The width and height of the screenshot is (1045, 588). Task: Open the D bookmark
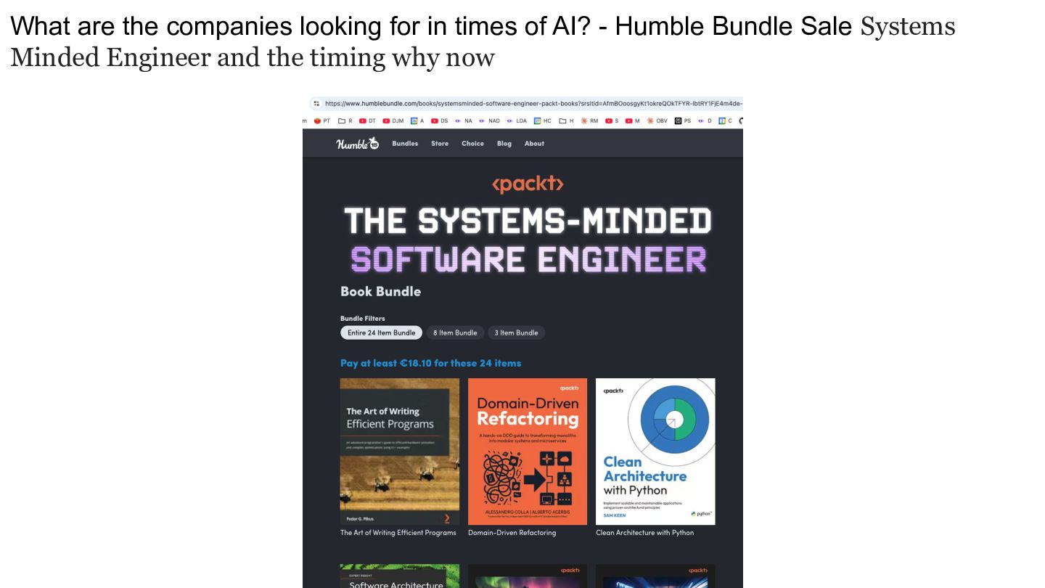(x=705, y=121)
